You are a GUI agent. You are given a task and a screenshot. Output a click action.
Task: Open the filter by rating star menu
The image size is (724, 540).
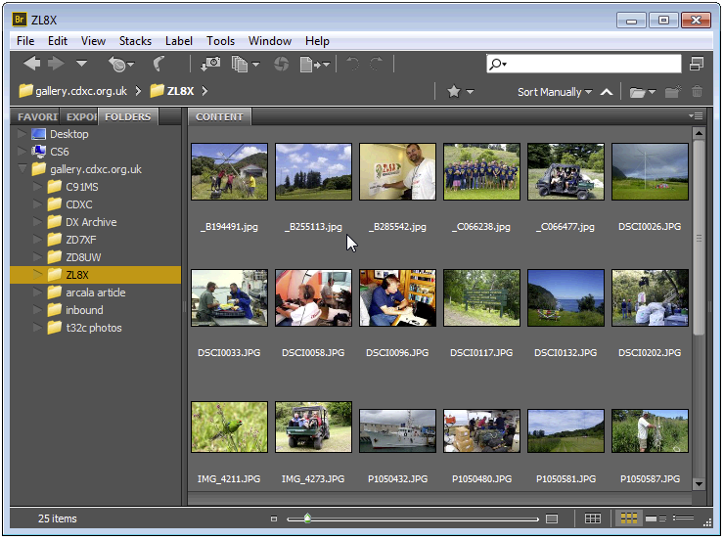461,91
